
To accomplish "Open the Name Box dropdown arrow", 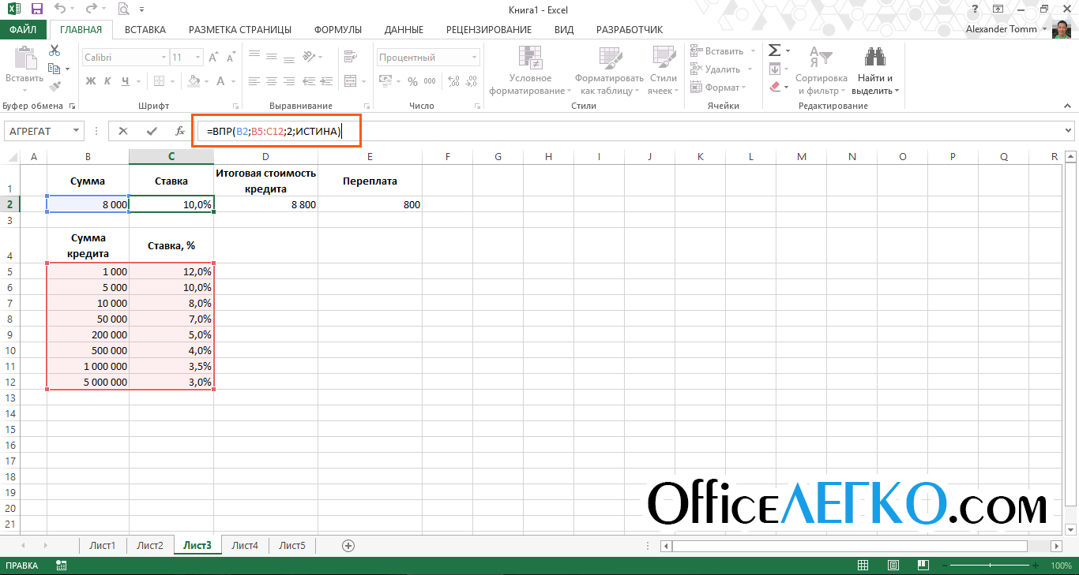I will [x=77, y=131].
